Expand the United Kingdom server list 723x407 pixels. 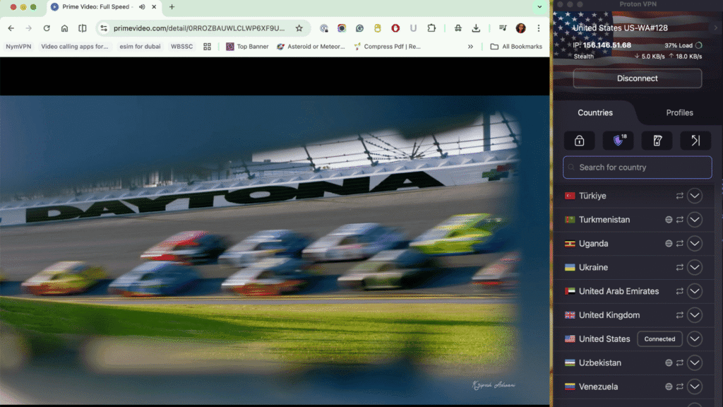tap(695, 315)
